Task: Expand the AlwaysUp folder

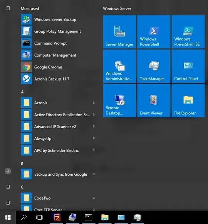Action: tap(58, 138)
